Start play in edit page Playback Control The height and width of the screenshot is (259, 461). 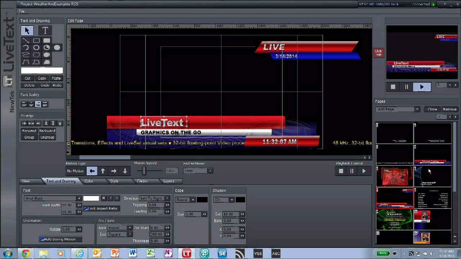364,171
